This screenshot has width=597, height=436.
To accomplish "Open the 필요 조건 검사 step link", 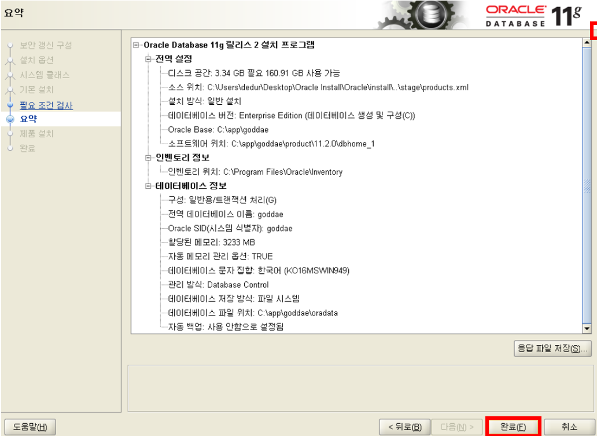I will pyautogui.click(x=46, y=105).
